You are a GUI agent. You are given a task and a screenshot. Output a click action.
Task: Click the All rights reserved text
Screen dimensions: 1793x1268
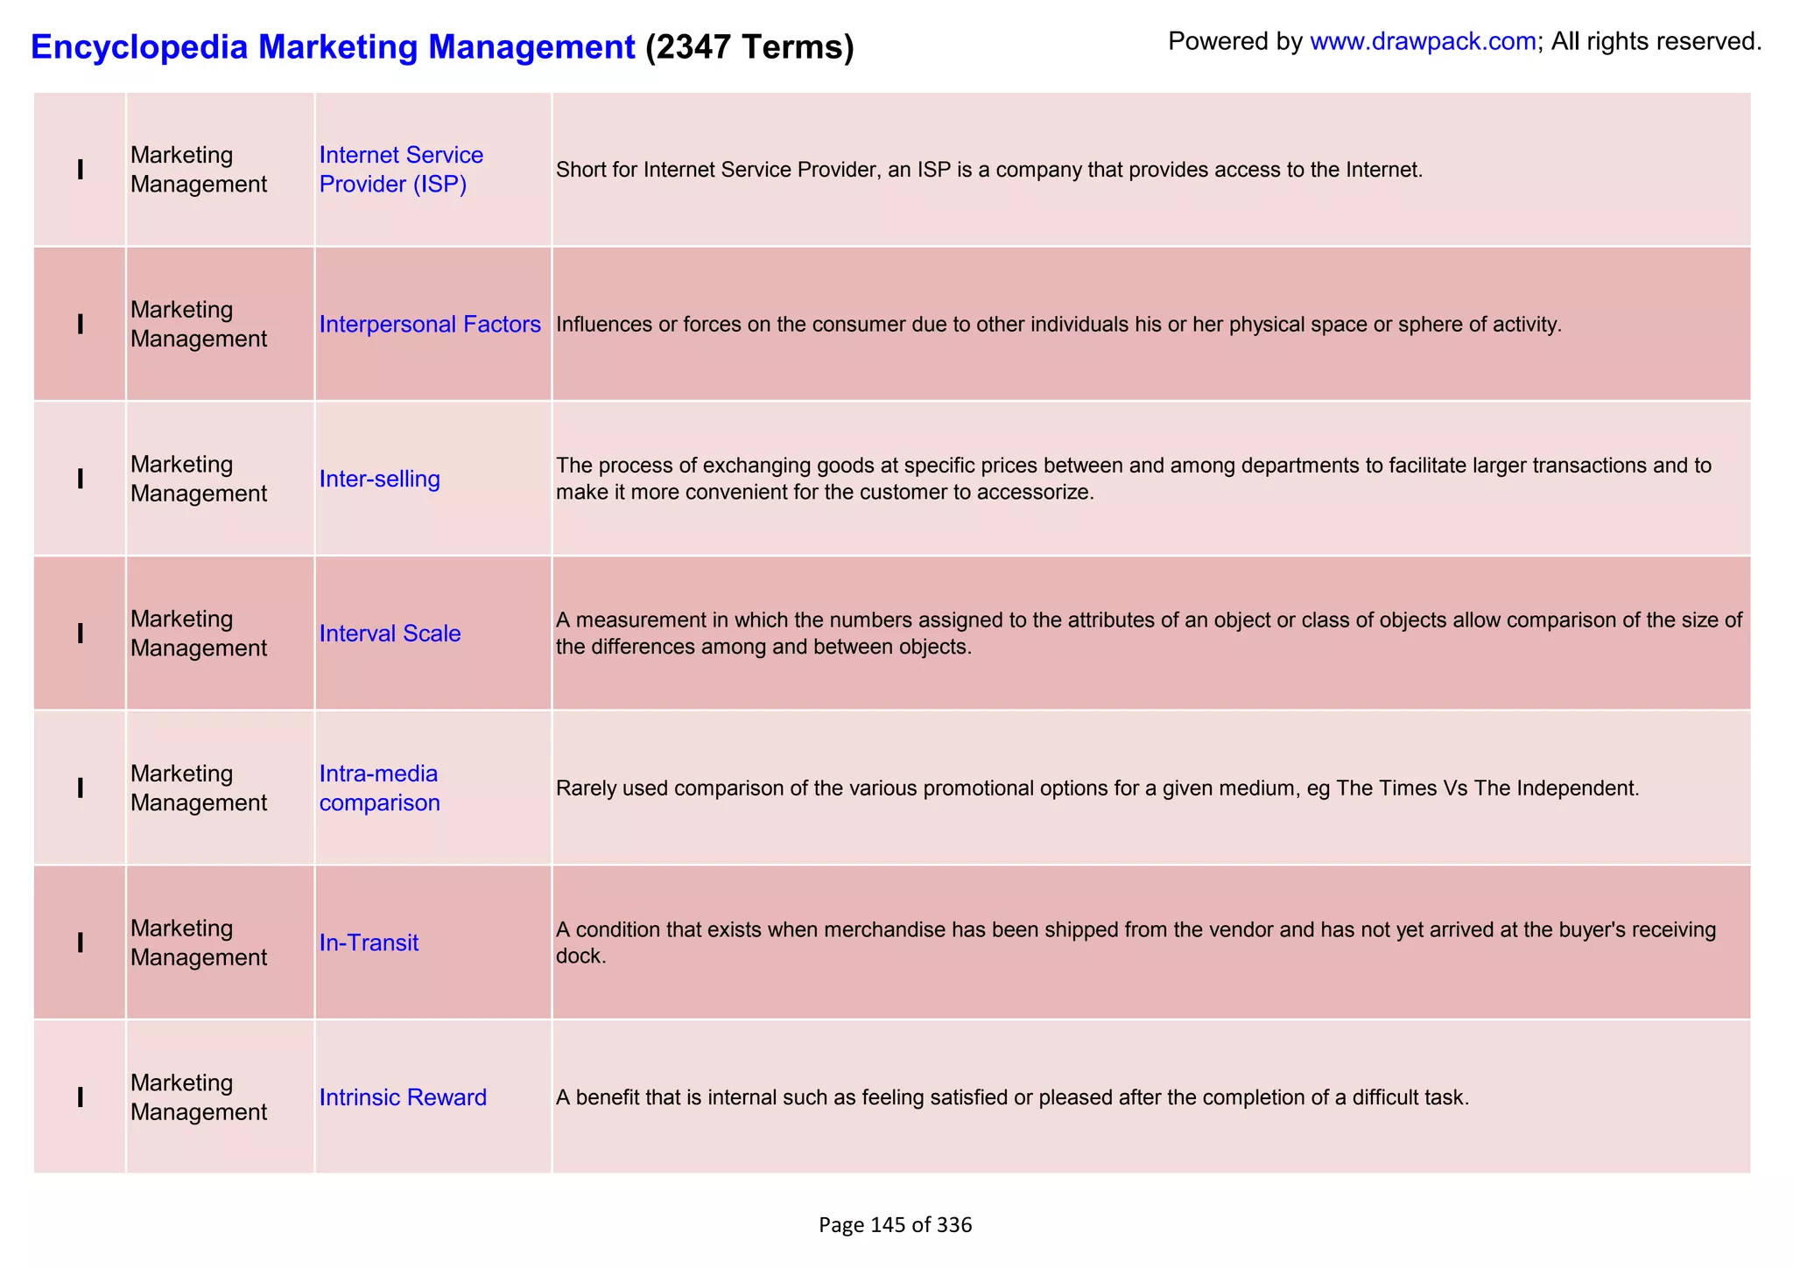pyautogui.click(x=1656, y=41)
